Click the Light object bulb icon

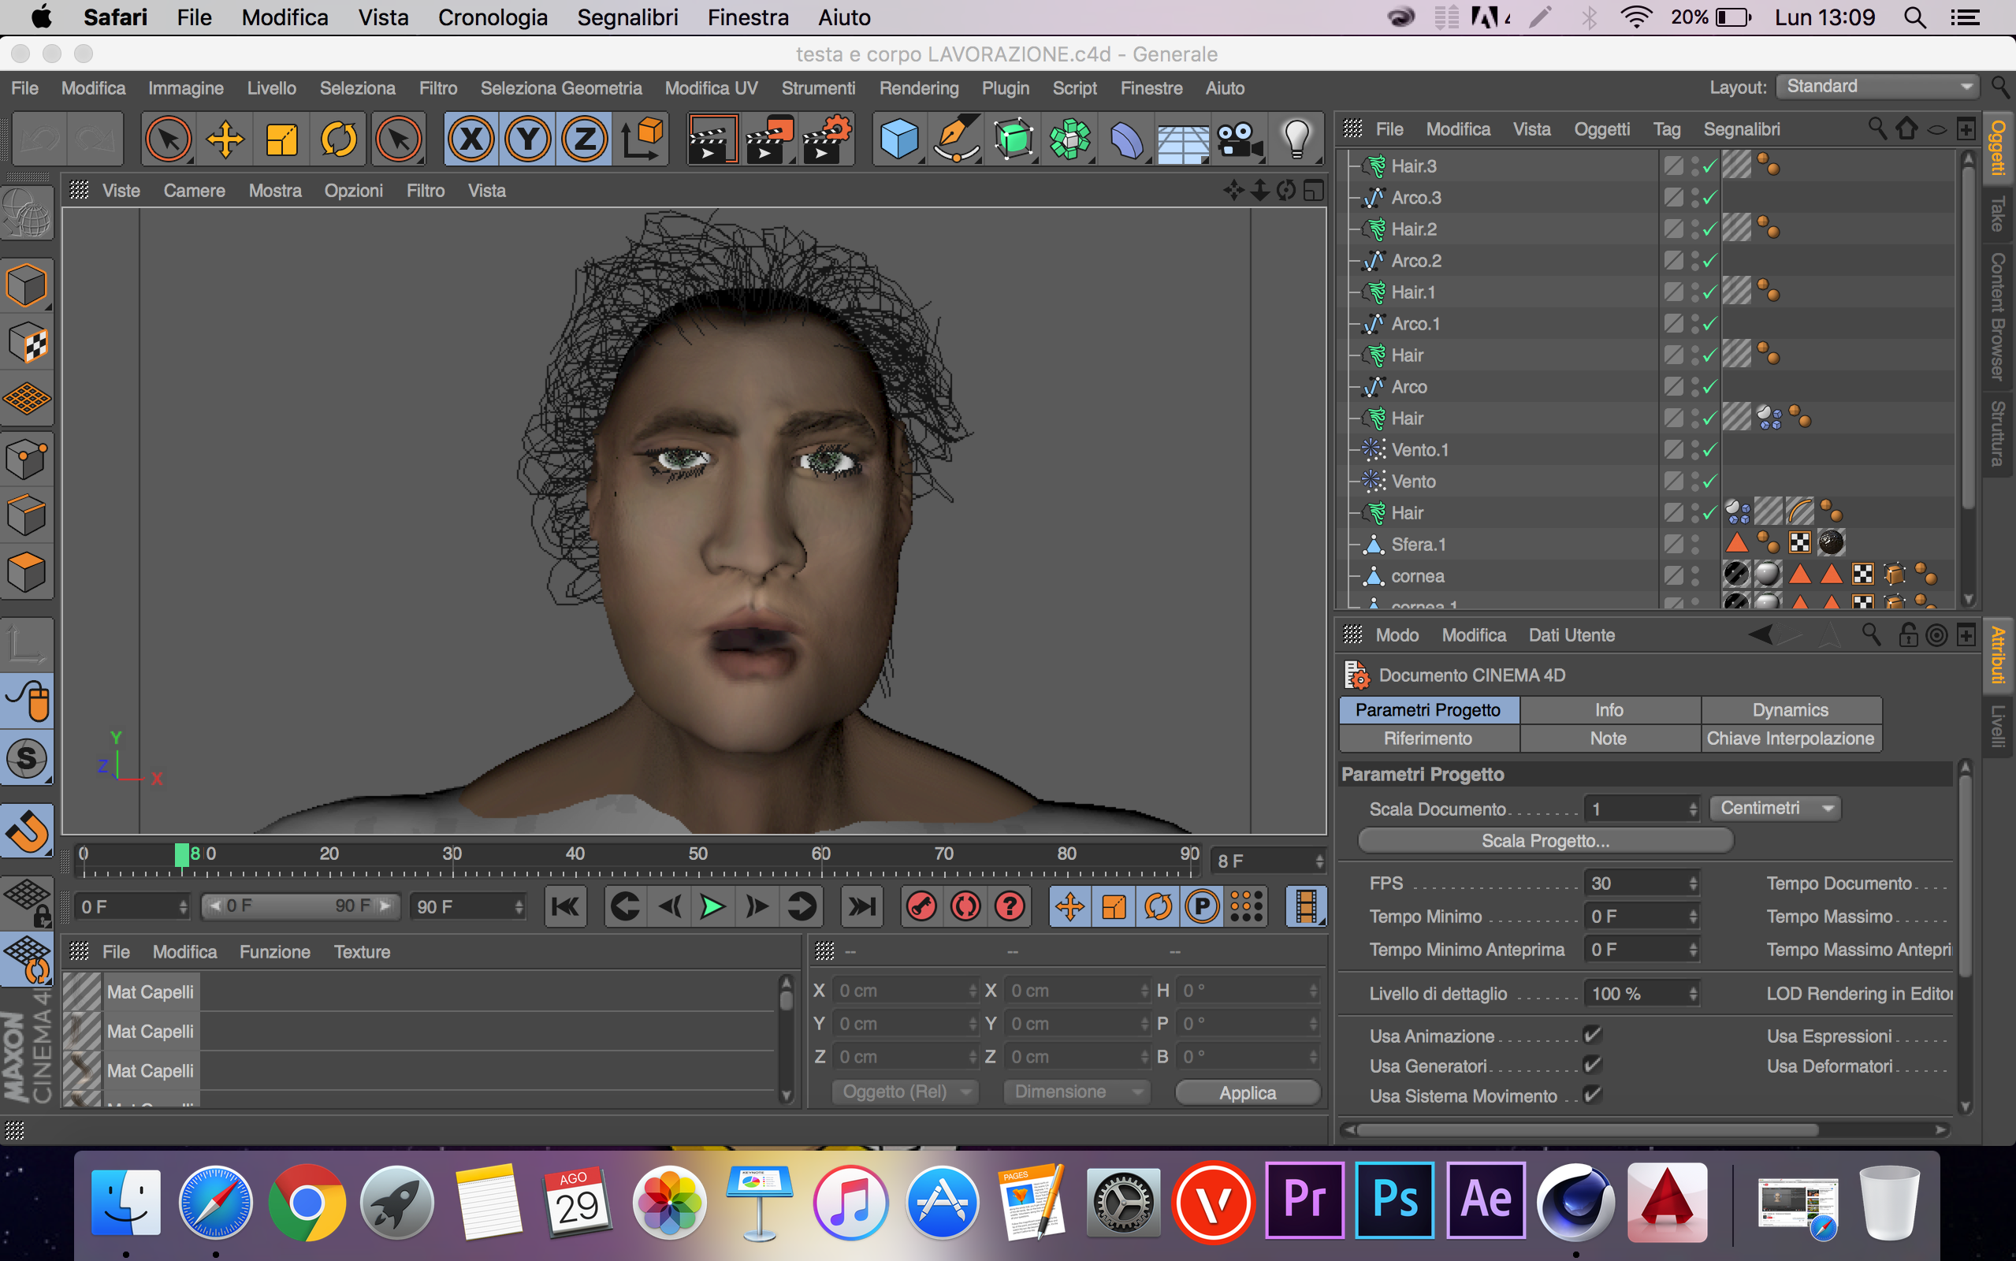(1296, 139)
